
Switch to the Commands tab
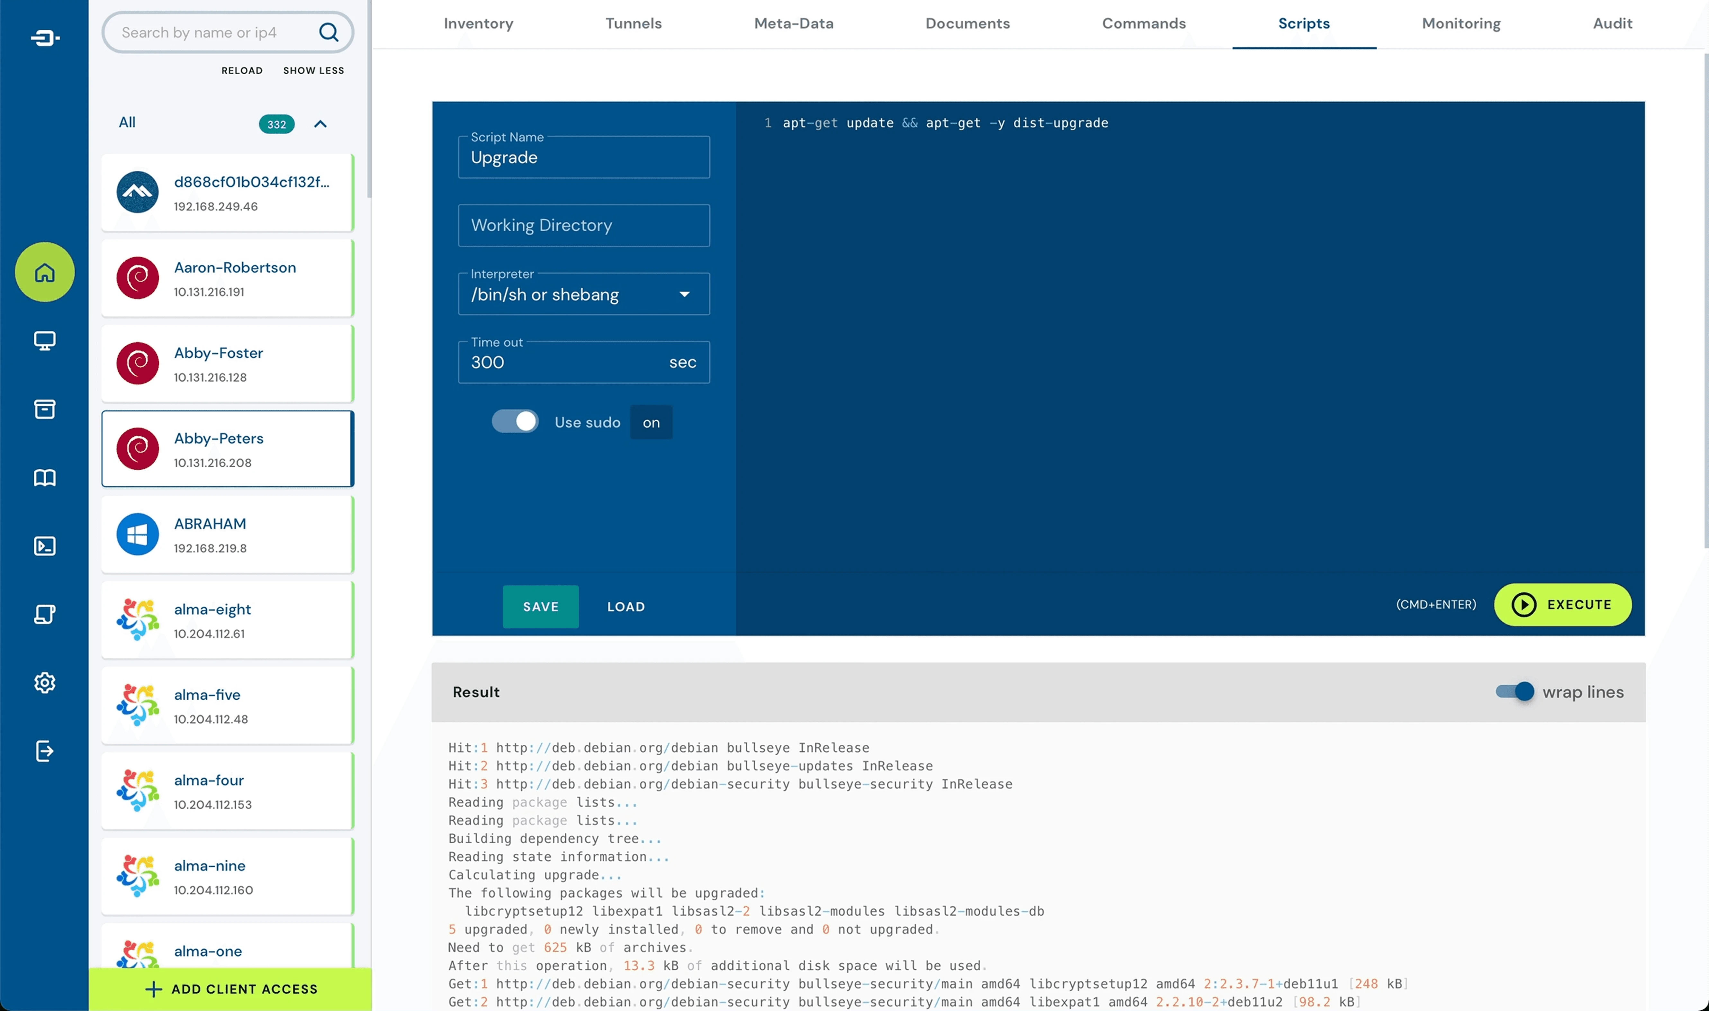(x=1144, y=23)
